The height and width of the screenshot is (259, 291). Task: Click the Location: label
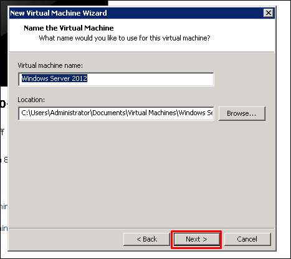[x=31, y=100]
